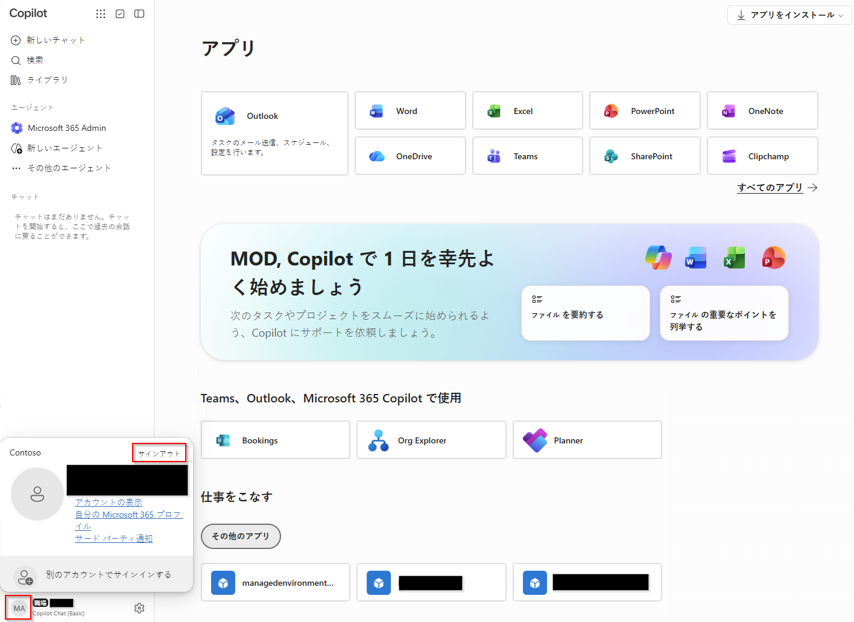Open the apps grid icon beside Copilot
This screenshot has height=622, width=854.
coord(101,14)
